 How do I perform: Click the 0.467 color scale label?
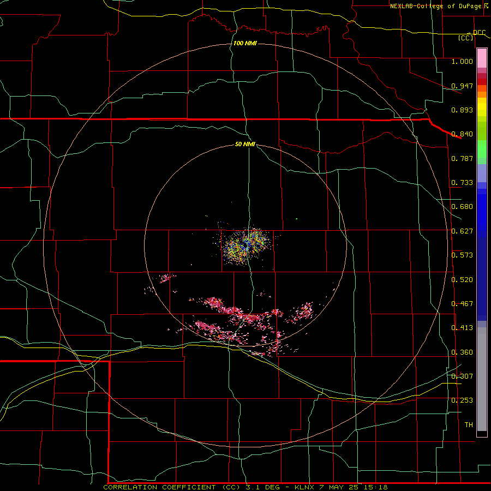tap(462, 304)
